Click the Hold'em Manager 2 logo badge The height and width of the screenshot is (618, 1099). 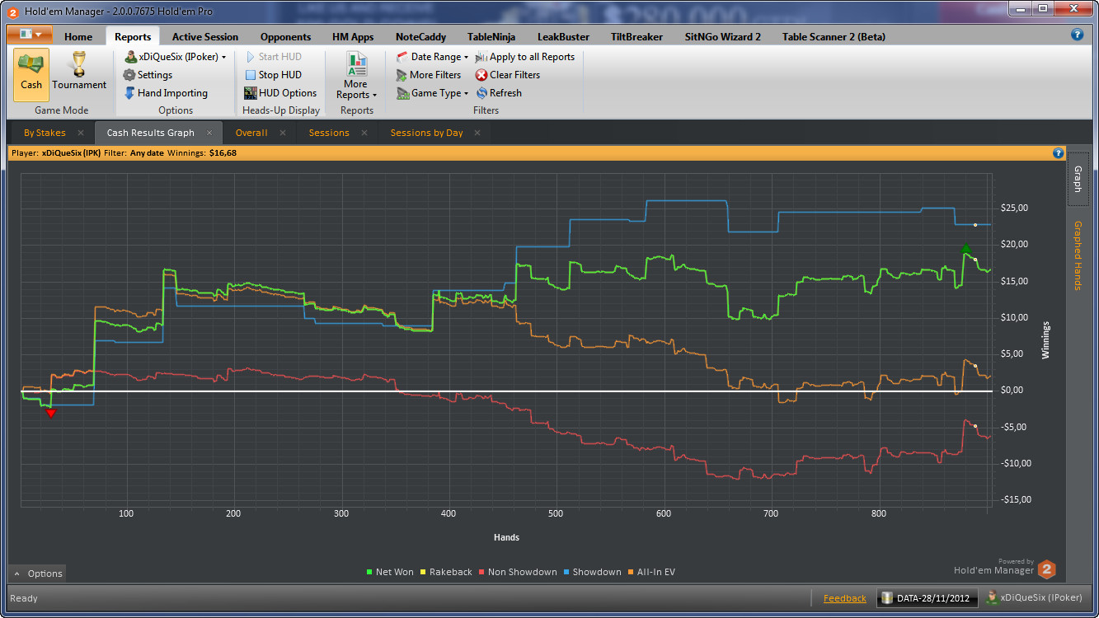pyautogui.click(x=1046, y=569)
